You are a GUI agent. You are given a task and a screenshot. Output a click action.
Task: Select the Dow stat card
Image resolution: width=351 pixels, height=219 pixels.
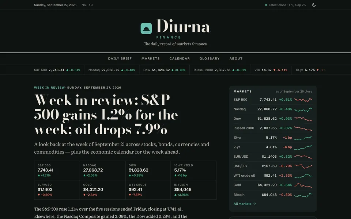148,170
